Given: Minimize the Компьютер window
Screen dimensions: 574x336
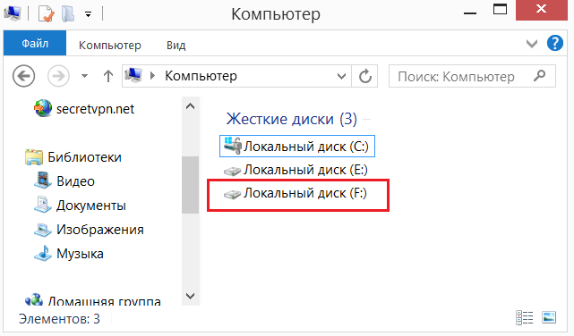Looking at the screenshot, I should point(469,13).
